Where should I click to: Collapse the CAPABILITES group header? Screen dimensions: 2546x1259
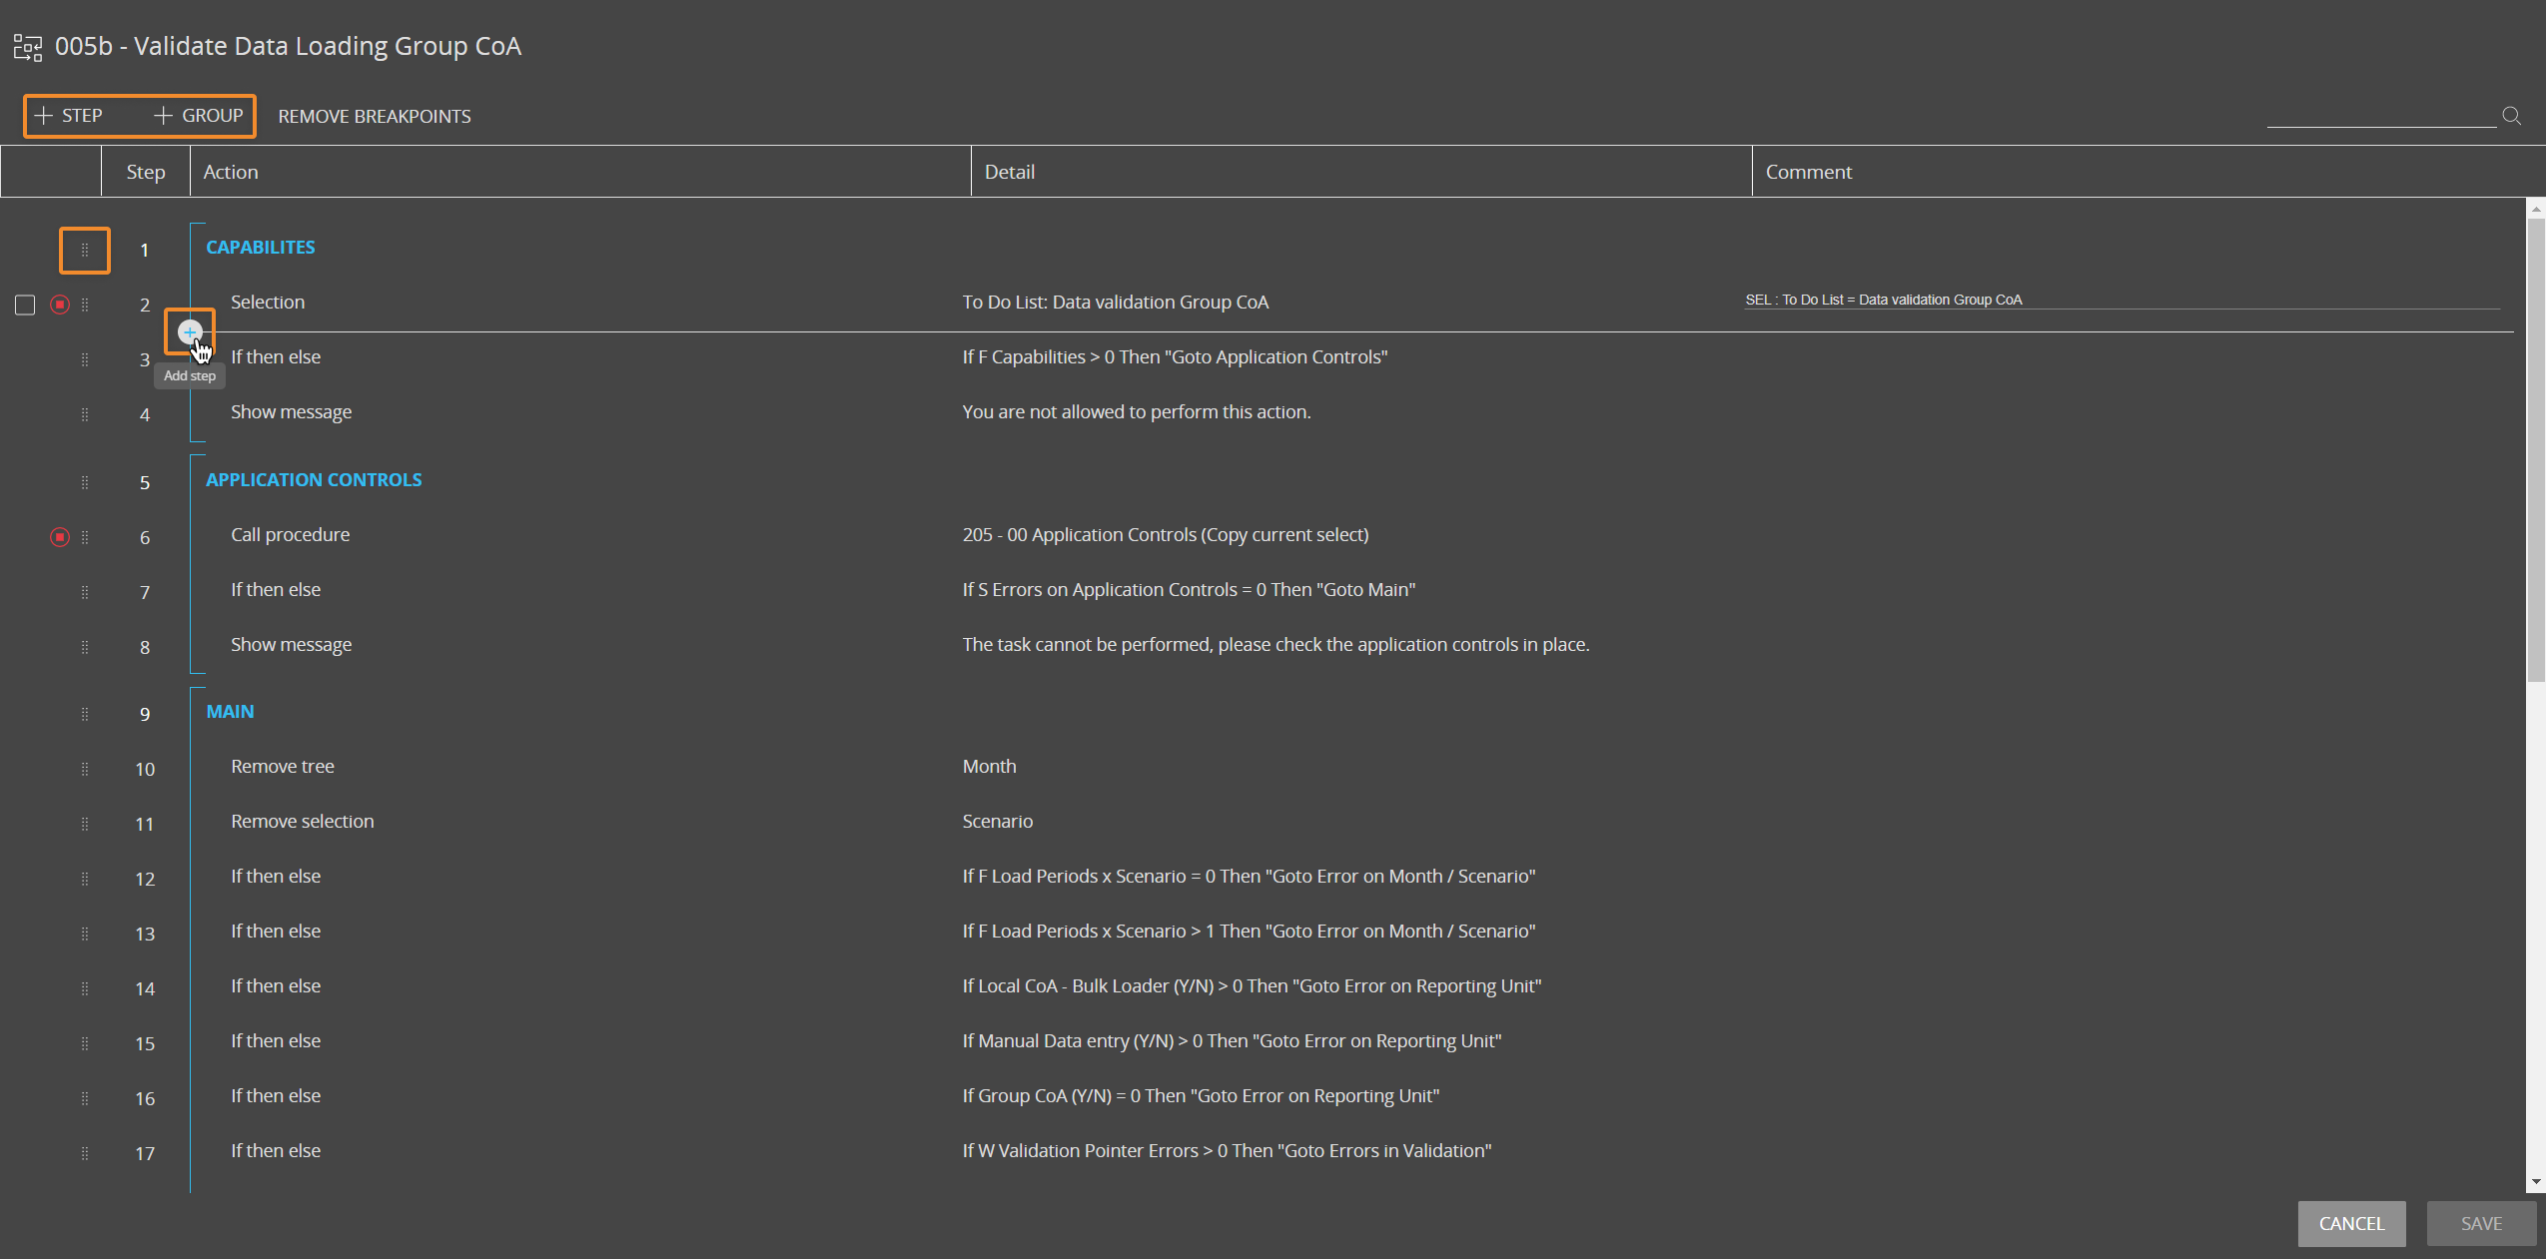pyautogui.click(x=260, y=248)
